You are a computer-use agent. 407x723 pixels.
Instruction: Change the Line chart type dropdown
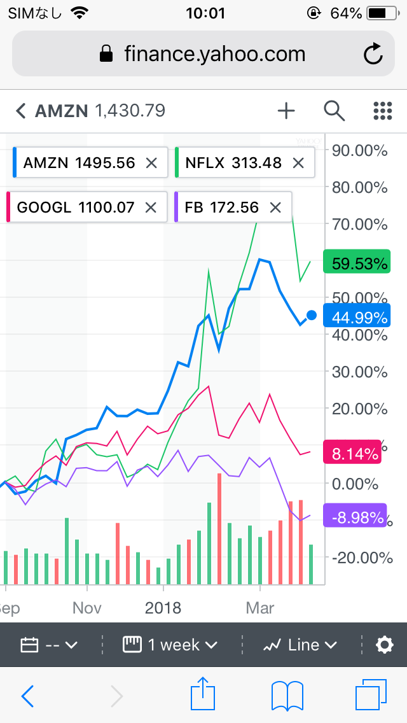pyautogui.click(x=300, y=645)
